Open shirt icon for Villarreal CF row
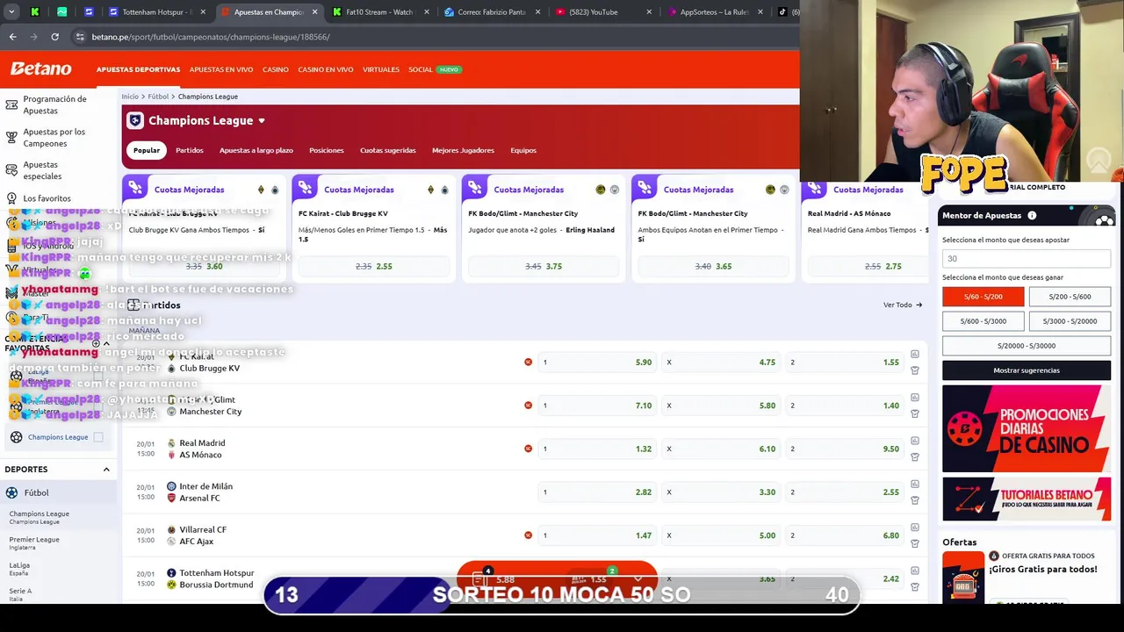Screen dimensions: 1124x632 (x=914, y=543)
